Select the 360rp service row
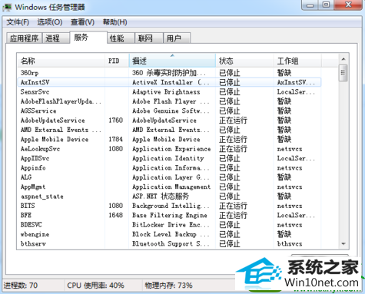Viewport: 365px width, 294px height. pos(169,73)
